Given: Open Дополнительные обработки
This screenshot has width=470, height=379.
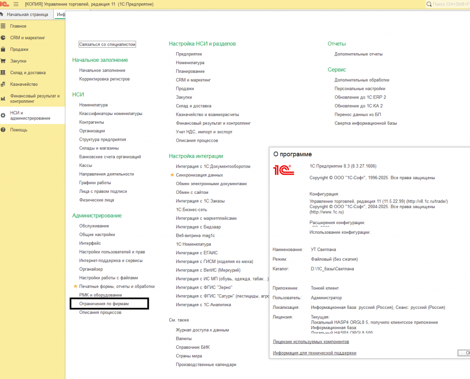Looking at the screenshot, I should 362,80.
